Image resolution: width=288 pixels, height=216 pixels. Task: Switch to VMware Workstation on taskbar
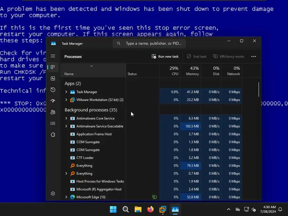[163, 209]
